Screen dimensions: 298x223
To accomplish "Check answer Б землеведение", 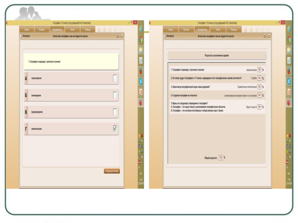I will (115, 95).
